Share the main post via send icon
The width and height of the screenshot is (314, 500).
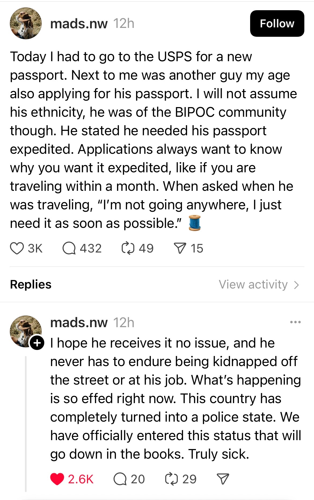pyautogui.click(x=180, y=248)
